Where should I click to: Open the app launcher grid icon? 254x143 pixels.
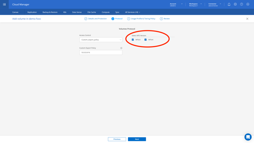pyautogui.click(x=4, y=4)
